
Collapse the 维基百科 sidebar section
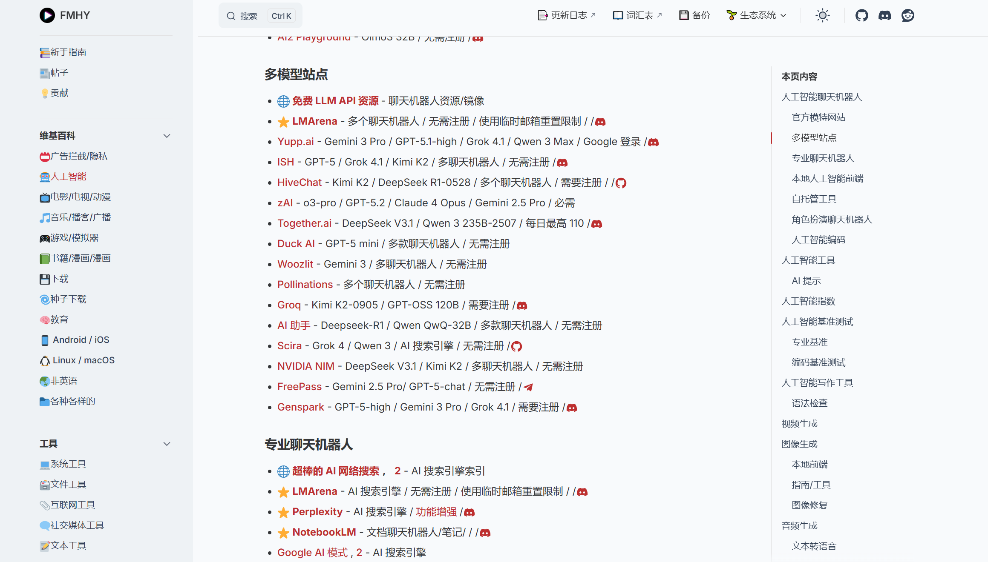[x=167, y=136]
